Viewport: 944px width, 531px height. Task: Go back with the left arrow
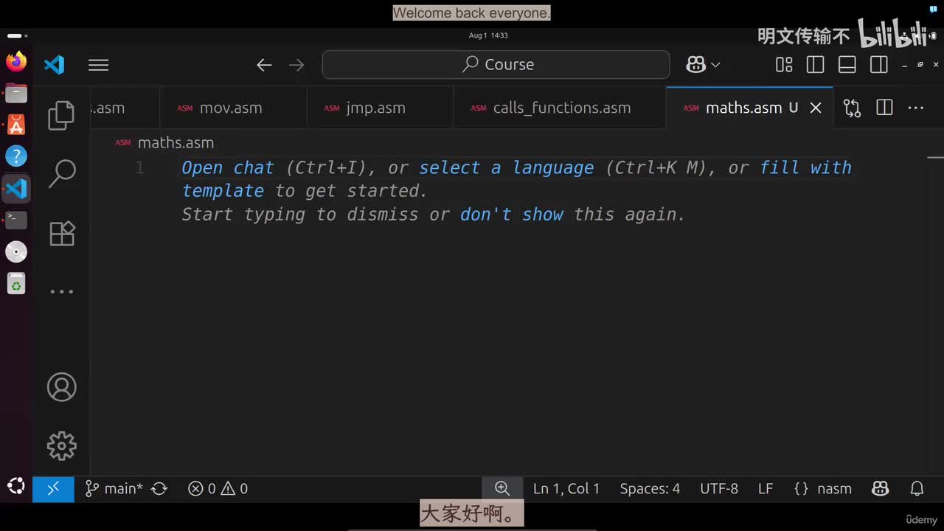264,65
